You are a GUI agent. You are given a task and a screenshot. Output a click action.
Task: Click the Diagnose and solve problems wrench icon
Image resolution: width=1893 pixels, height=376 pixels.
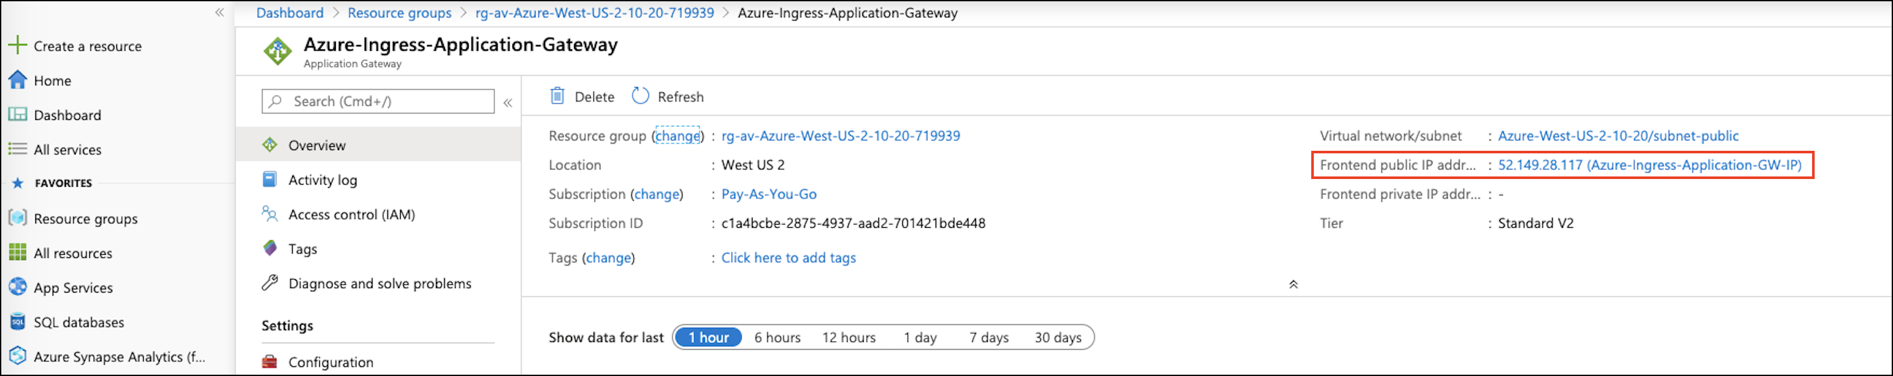point(270,283)
